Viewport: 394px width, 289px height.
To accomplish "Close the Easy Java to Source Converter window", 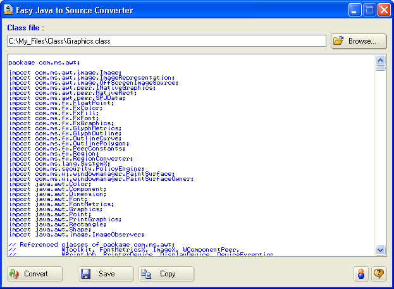I will click(x=385, y=10).
